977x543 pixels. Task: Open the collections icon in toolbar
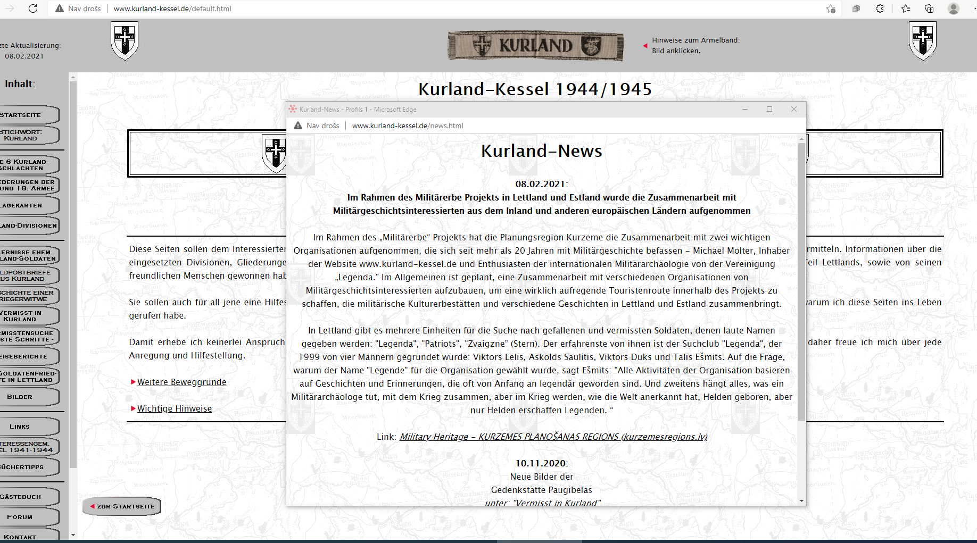tap(929, 9)
